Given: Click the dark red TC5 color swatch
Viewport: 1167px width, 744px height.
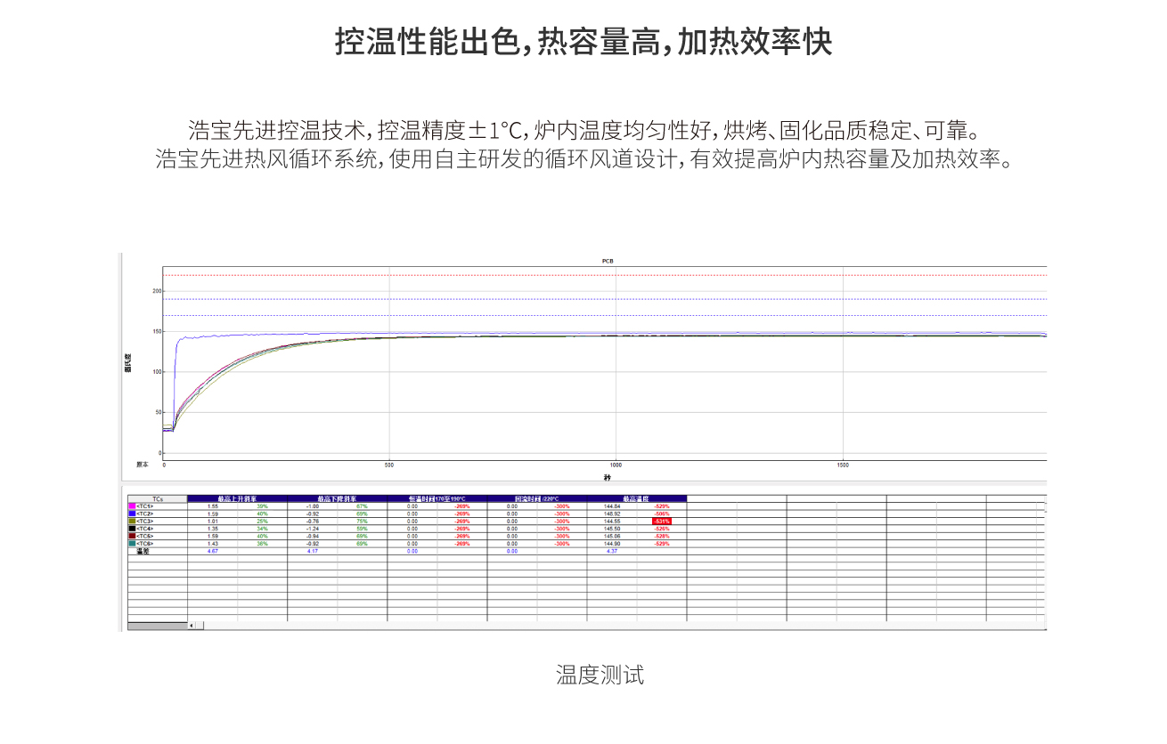Looking at the screenshot, I should 132,537.
